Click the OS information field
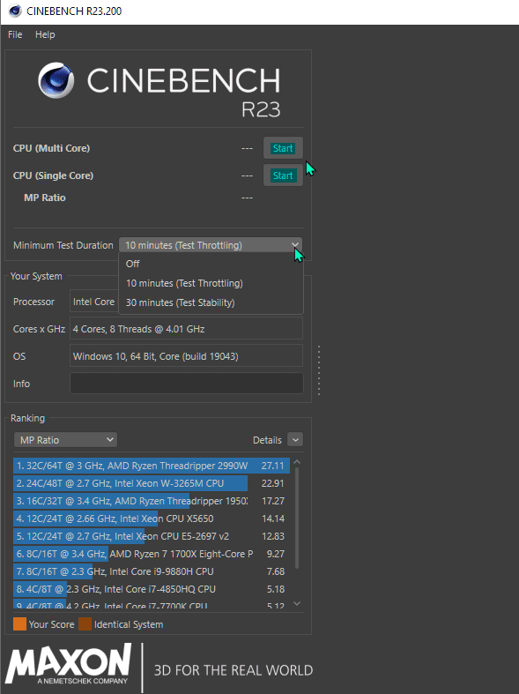 [186, 356]
